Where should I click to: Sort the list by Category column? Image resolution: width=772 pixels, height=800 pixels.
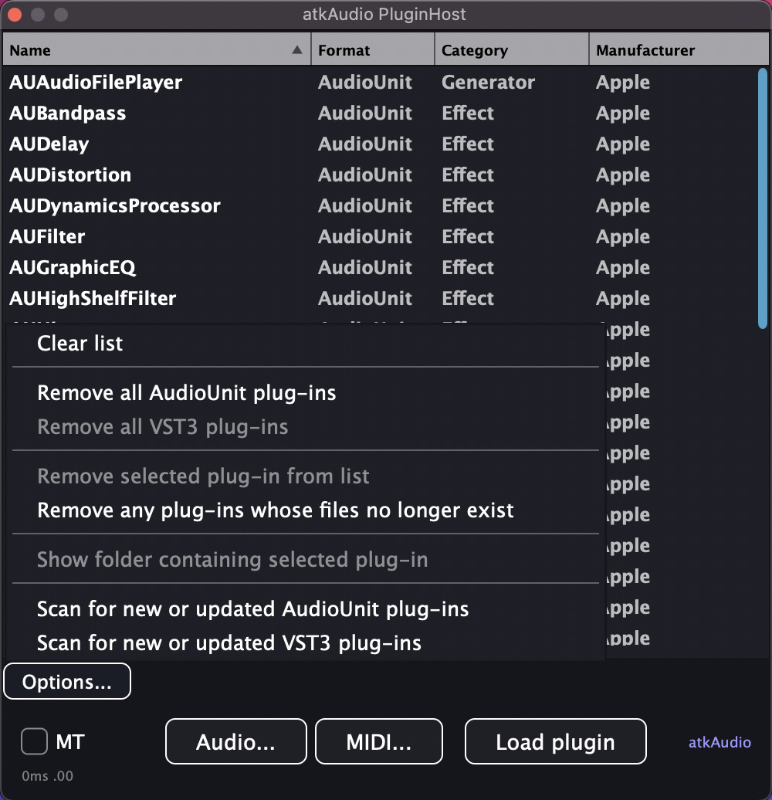(511, 50)
